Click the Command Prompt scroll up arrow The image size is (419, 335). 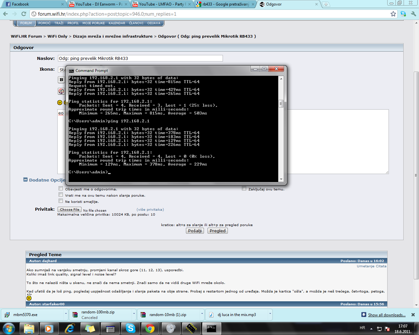tap(281, 79)
